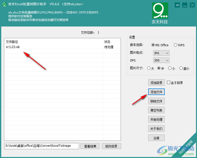Click the 访问奈末官网 corner ribbon link
Viewport: 197px width, 158px height.
[x=186, y=147]
